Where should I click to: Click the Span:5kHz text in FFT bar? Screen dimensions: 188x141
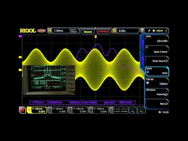click(109, 103)
